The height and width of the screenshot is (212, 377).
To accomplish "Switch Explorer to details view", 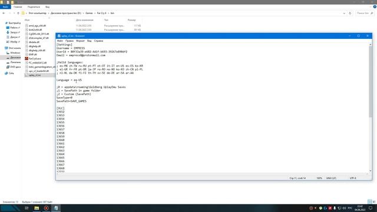I will pyautogui.click(x=370, y=201).
